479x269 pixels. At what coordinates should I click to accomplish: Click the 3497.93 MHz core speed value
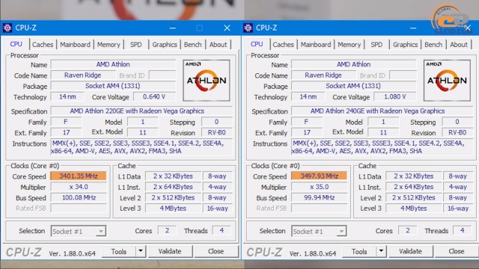320,176
